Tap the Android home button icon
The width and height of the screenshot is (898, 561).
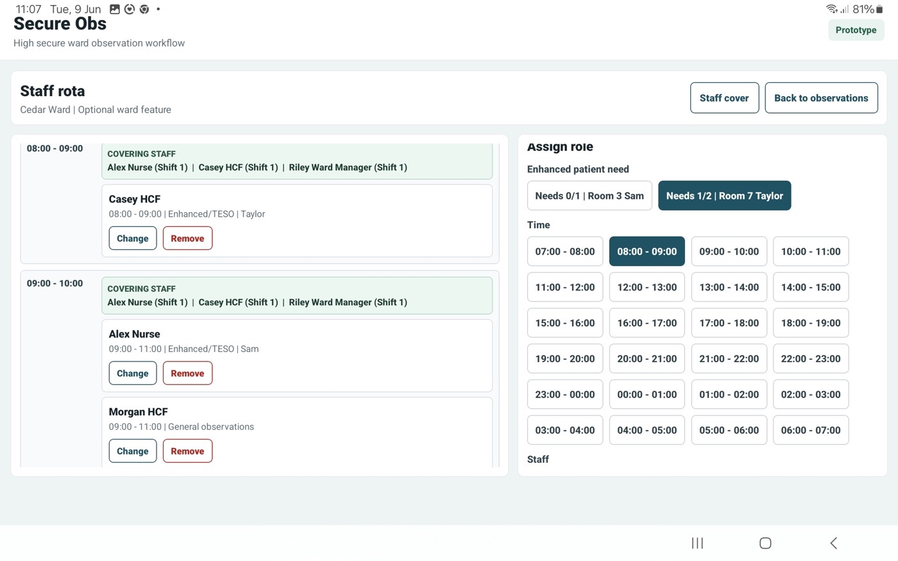click(x=765, y=543)
